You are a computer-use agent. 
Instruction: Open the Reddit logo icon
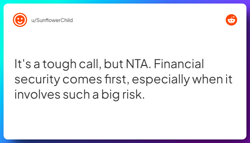click(231, 20)
